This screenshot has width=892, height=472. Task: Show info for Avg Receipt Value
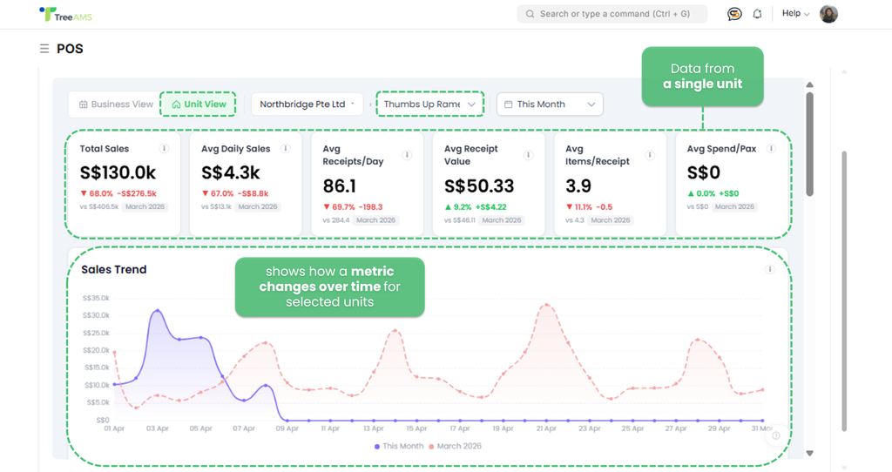pos(528,155)
